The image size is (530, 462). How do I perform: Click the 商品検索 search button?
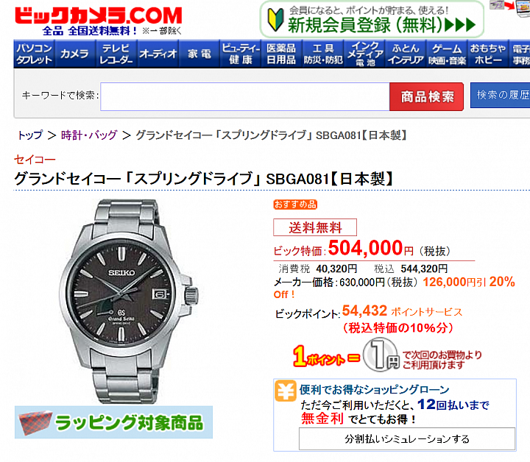pos(426,96)
